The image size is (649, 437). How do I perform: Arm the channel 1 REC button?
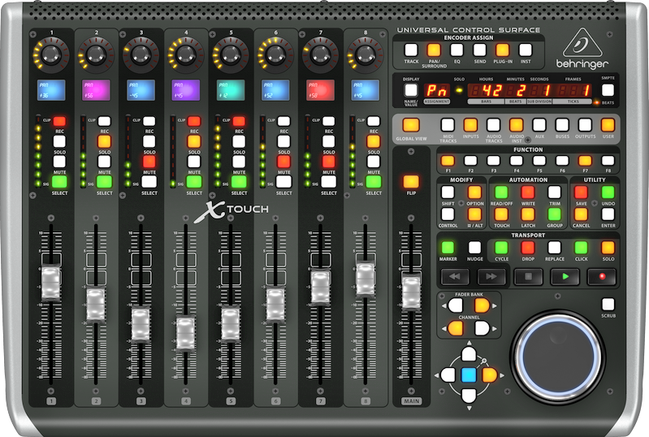(59, 121)
